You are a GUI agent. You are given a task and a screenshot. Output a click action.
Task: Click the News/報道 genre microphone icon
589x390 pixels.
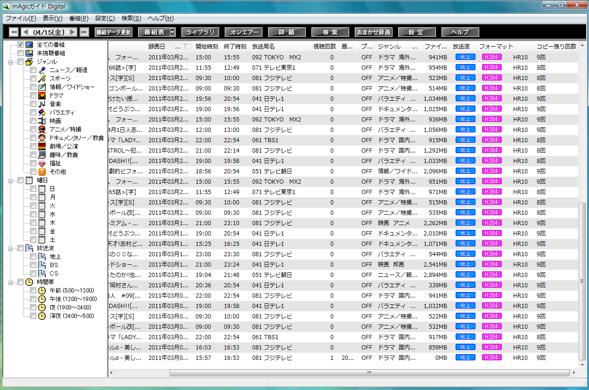[42, 70]
